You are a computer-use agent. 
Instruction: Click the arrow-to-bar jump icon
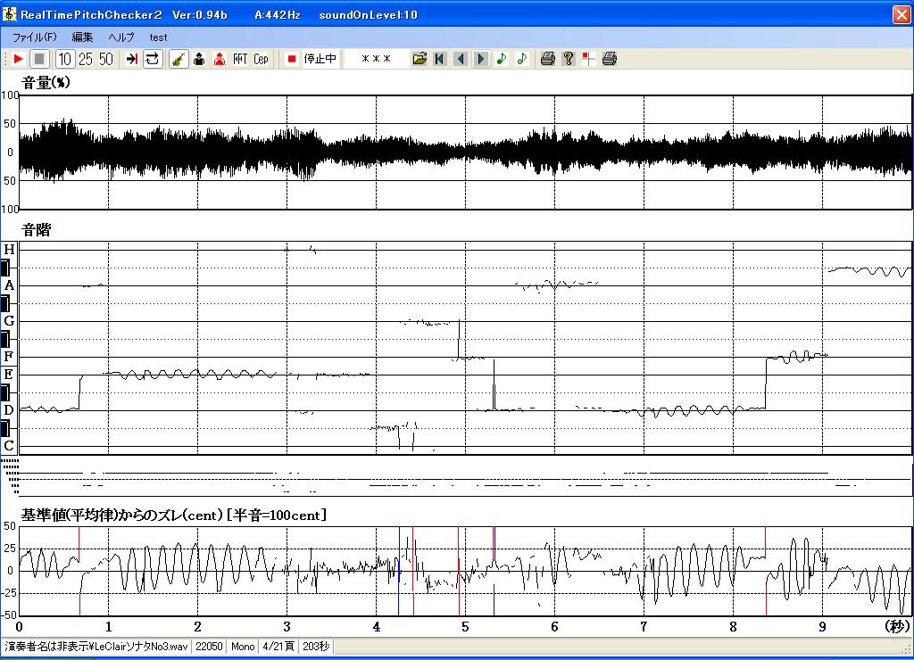pyautogui.click(x=132, y=59)
